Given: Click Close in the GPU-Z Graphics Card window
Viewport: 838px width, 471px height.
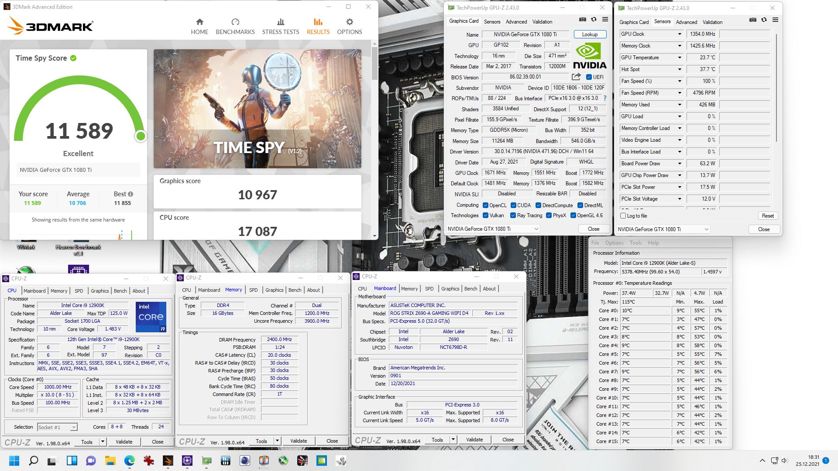Looking at the screenshot, I should (594, 229).
